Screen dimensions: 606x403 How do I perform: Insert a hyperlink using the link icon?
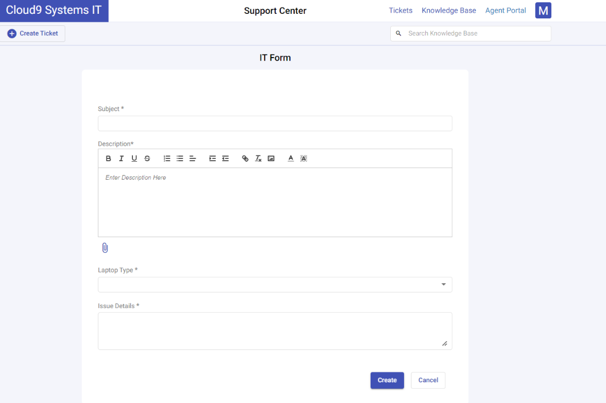[x=245, y=158]
